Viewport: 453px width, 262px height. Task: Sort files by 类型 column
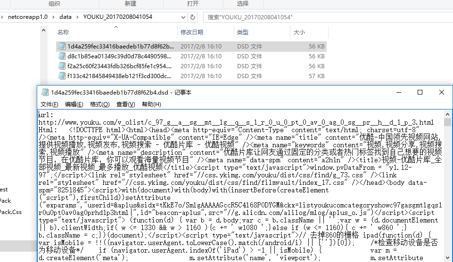(243, 32)
